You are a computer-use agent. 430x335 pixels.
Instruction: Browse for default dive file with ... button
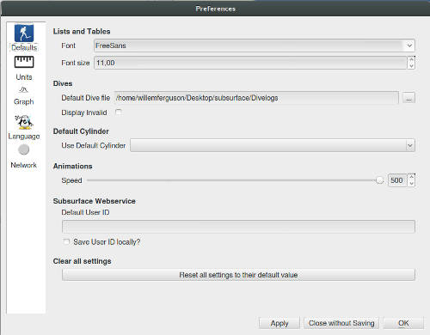pyautogui.click(x=408, y=98)
